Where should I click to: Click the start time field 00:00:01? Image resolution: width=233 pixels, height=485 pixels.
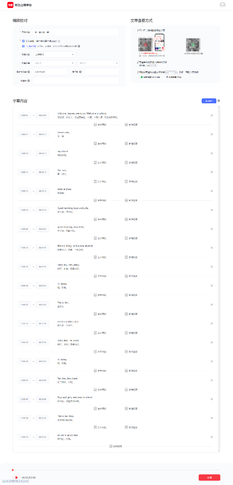coord(24,115)
